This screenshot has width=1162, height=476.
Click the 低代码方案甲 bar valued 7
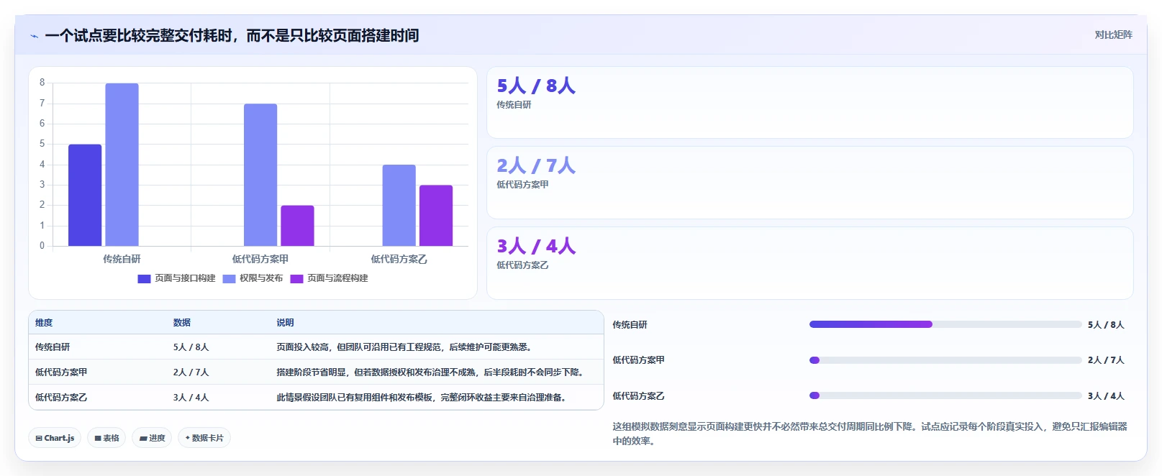click(260, 175)
